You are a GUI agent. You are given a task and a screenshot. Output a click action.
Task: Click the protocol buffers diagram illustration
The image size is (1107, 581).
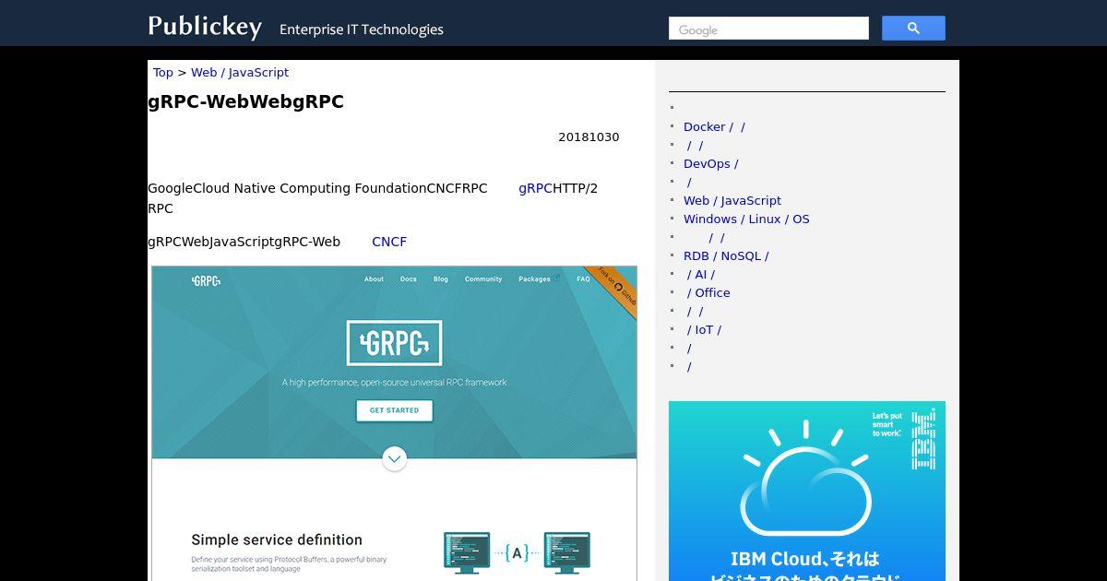coord(517,552)
